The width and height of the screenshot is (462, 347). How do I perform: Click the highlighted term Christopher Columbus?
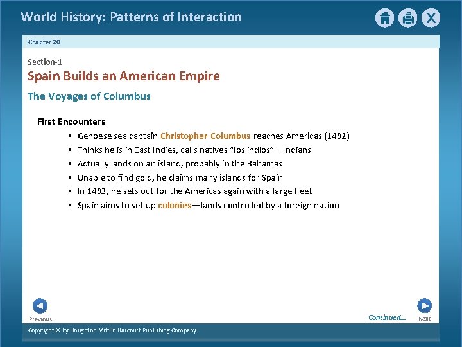click(205, 136)
